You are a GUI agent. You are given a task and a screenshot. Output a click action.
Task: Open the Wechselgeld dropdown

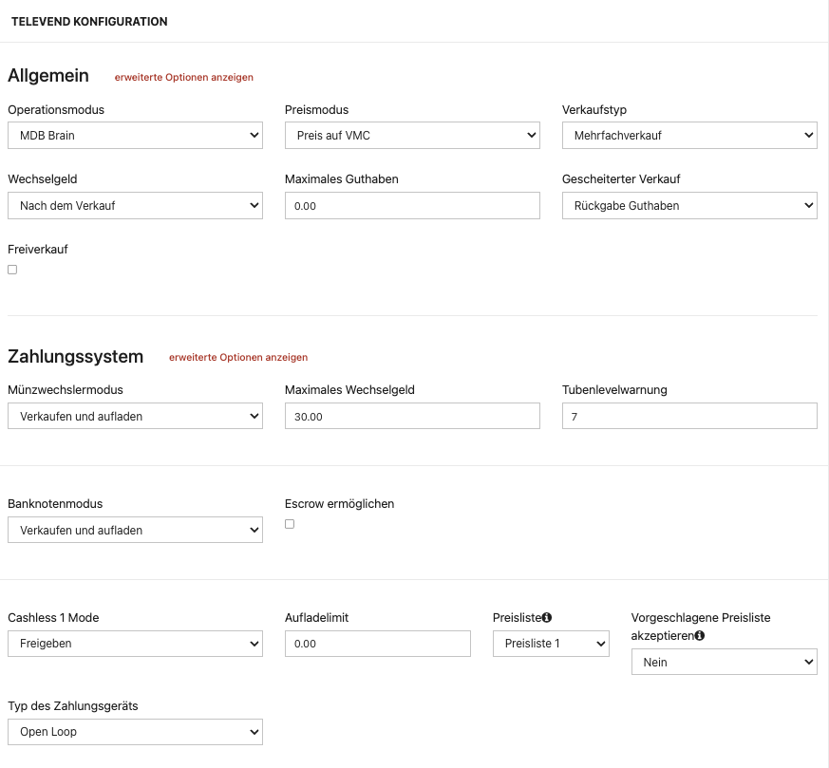[135, 206]
